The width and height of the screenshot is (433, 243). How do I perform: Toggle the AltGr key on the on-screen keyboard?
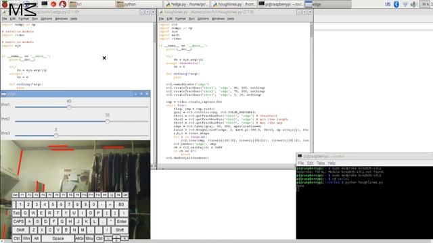tap(79, 238)
